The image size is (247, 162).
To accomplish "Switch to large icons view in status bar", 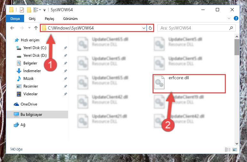I will pyautogui.click(x=235, y=149).
